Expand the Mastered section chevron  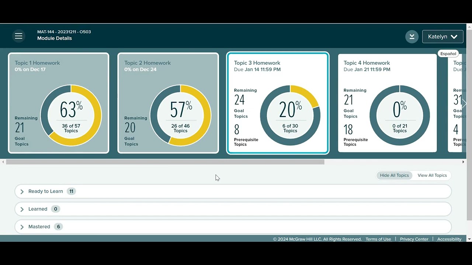click(22, 227)
